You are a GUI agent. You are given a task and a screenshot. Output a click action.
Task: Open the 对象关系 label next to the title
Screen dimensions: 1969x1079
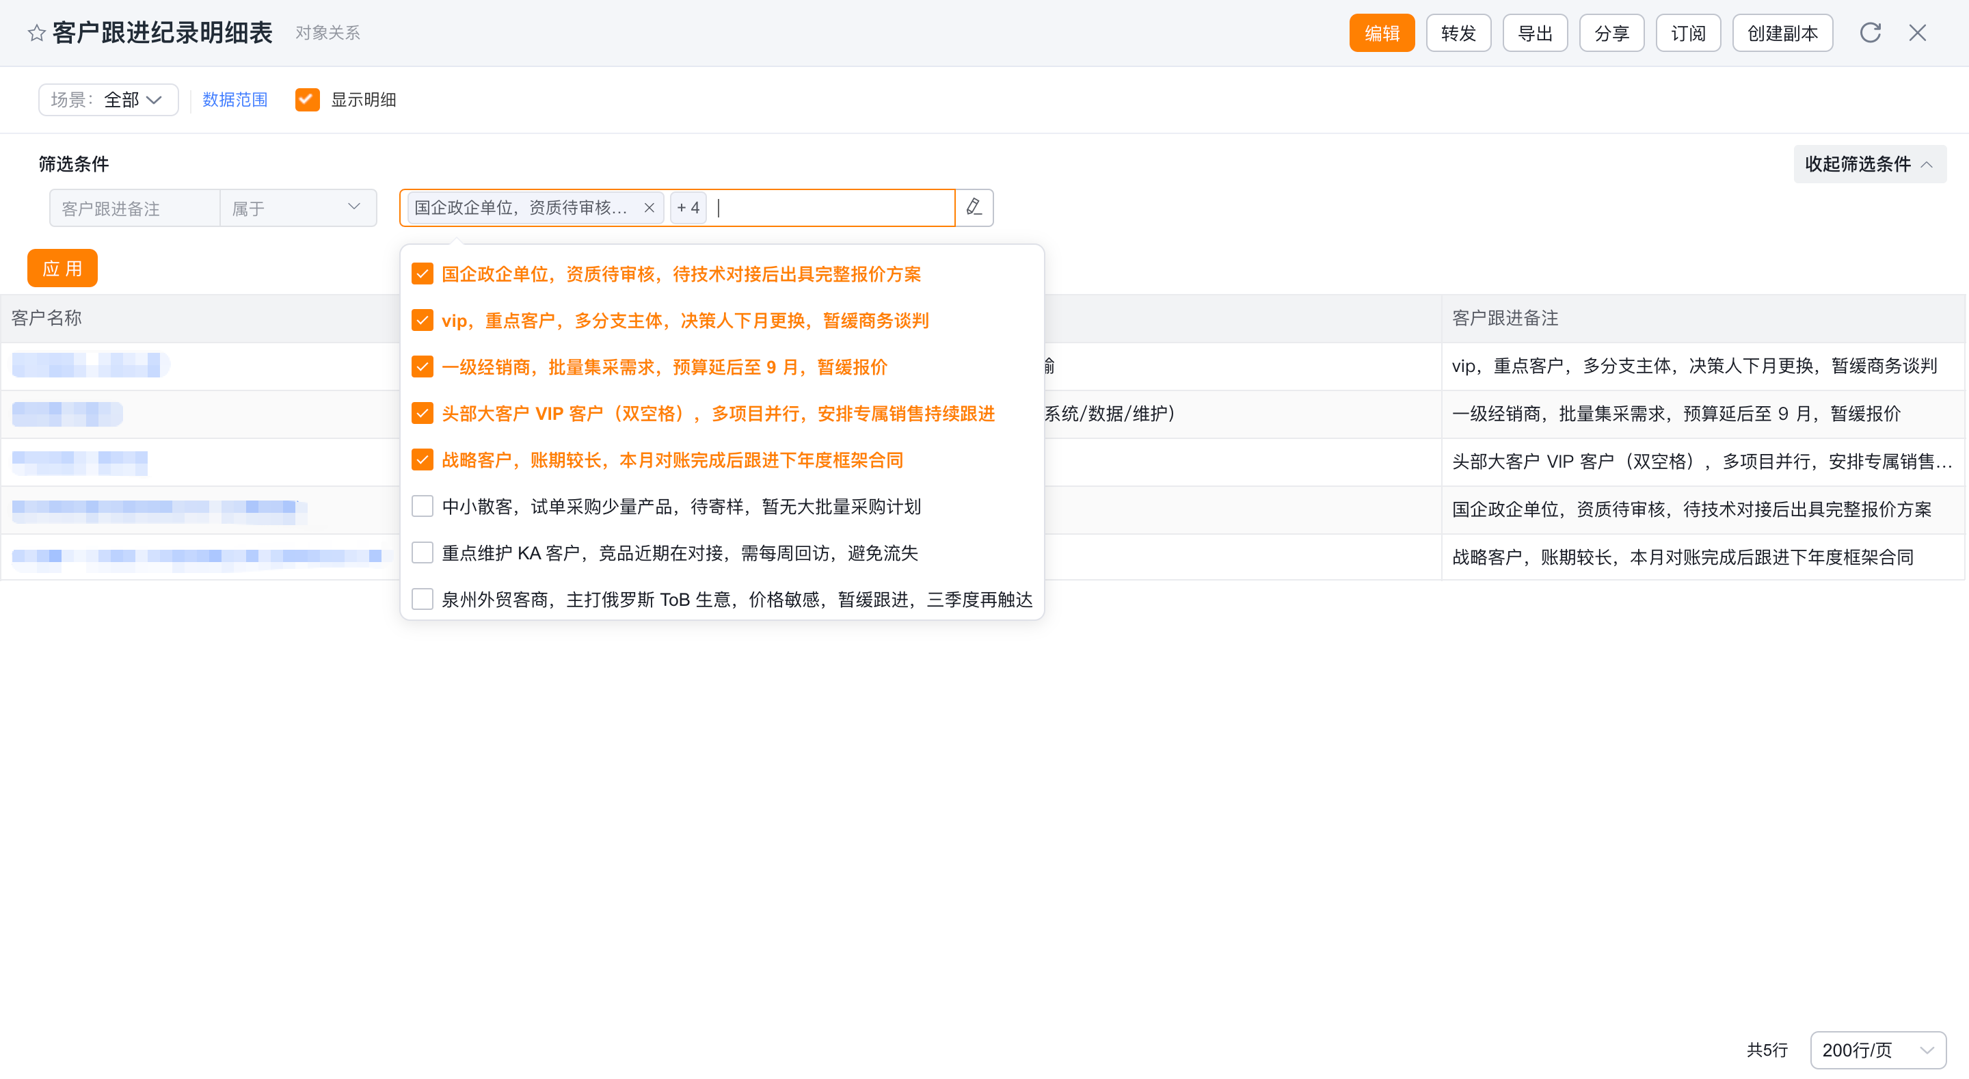(327, 33)
